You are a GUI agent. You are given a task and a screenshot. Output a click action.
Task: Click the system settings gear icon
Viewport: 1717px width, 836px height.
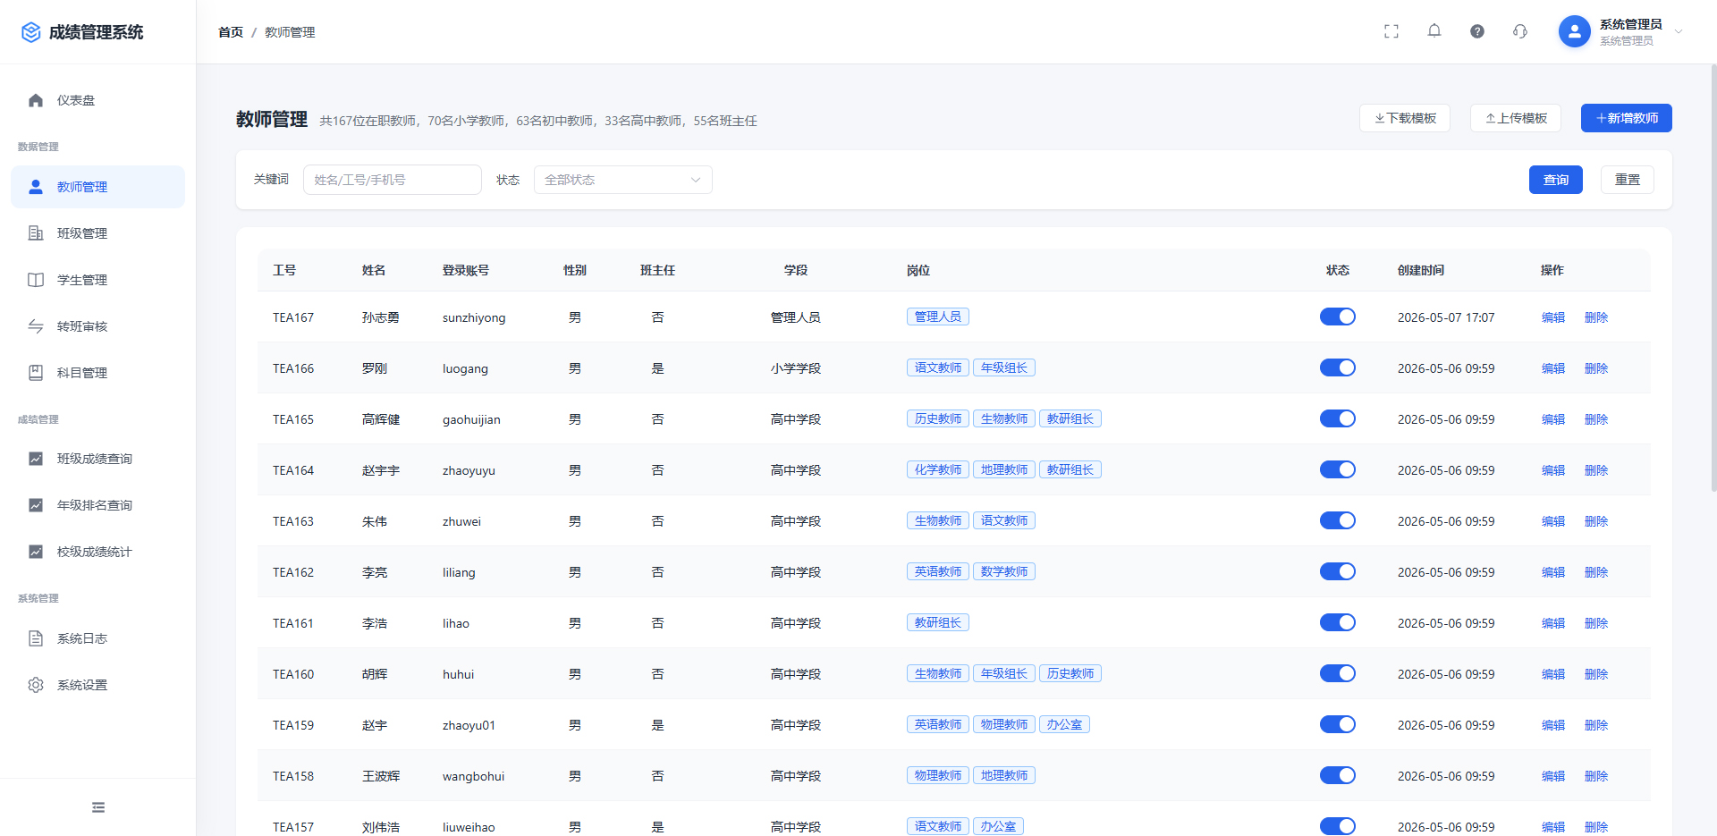[x=36, y=685]
